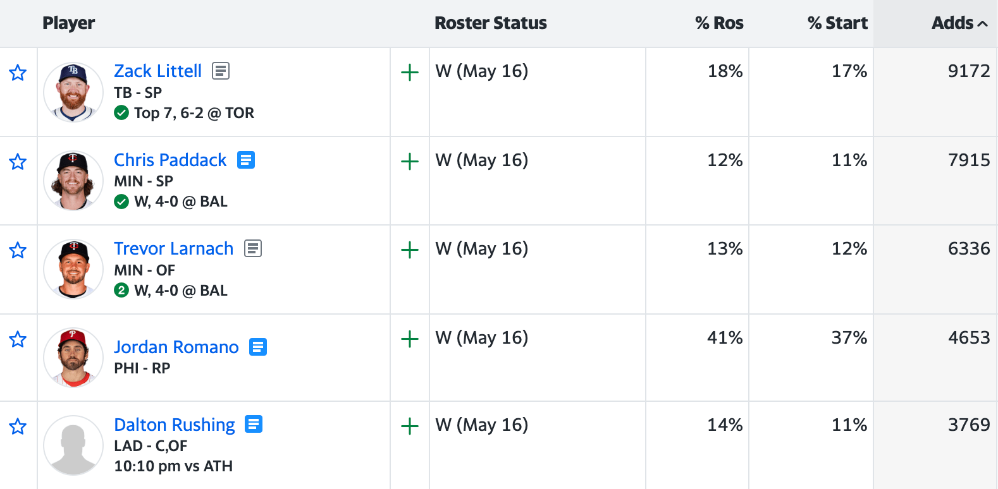Add Chris Paddack with plus icon
Viewport: 998px width, 489px height.
click(x=410, y=162)
